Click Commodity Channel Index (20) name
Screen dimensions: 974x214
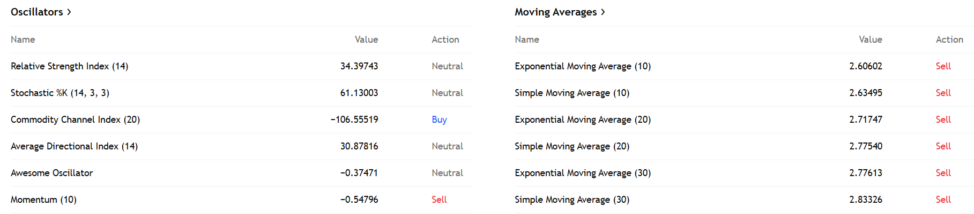point(75,120)
